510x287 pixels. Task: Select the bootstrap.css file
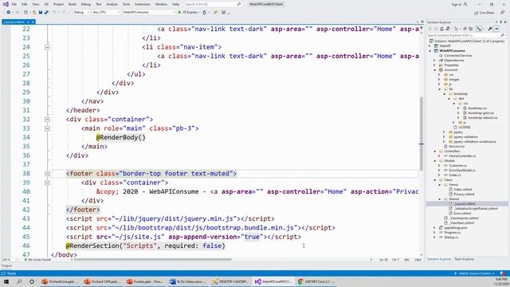click(477, 108)
